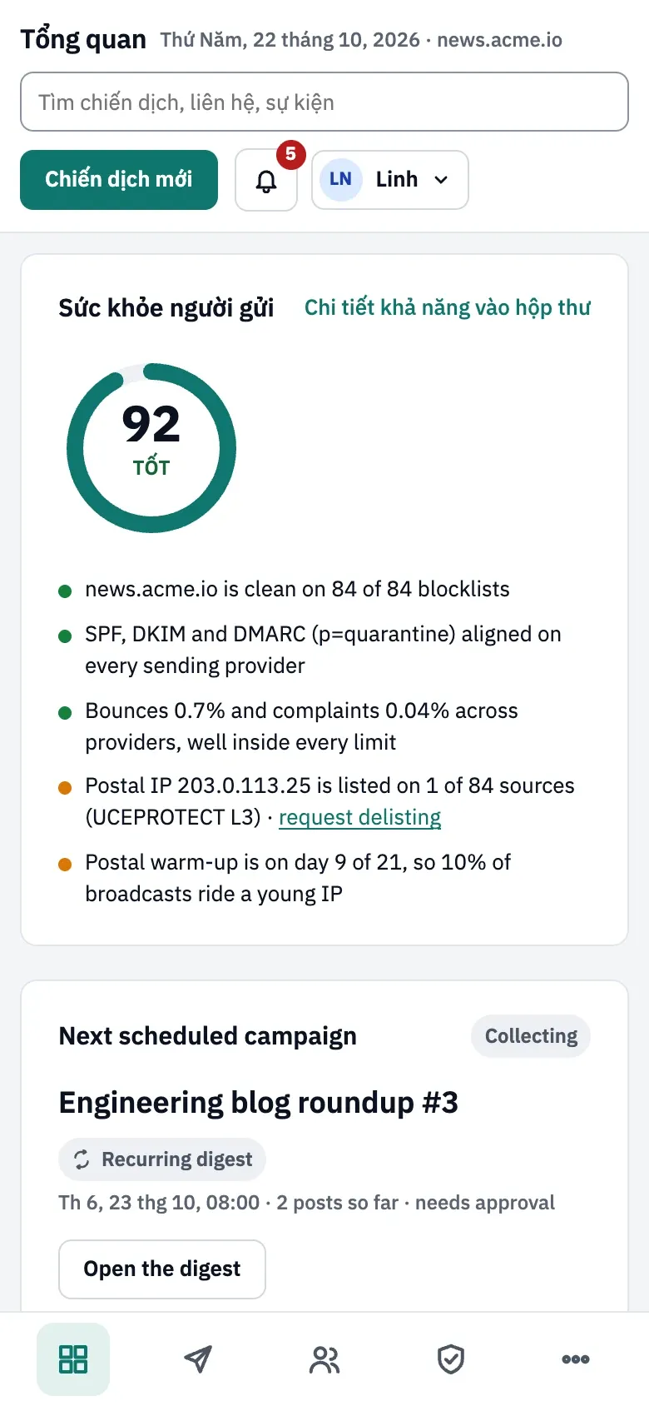Open the digest button
649x1406 pixels.
(x=162, y=1269)
